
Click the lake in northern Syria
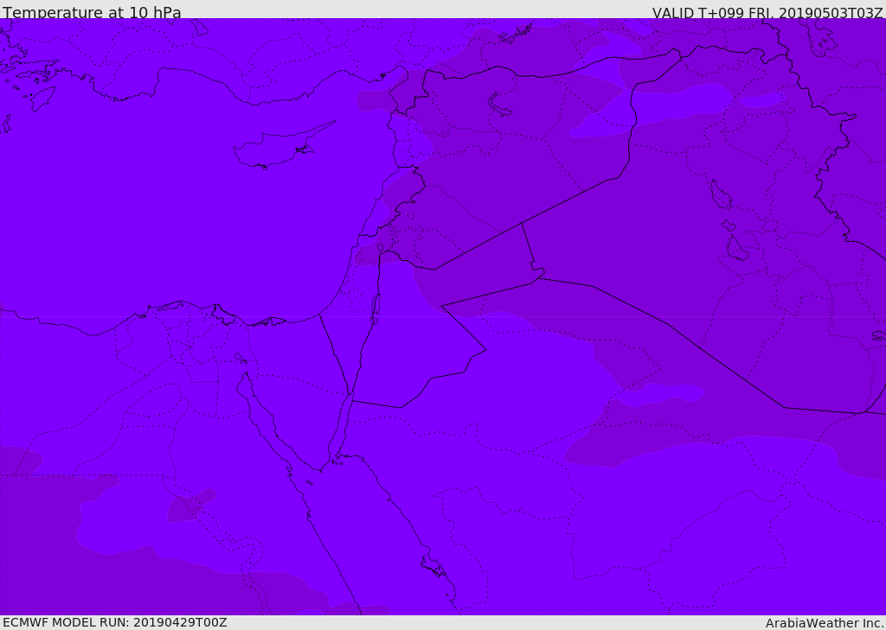coord(499,105)
